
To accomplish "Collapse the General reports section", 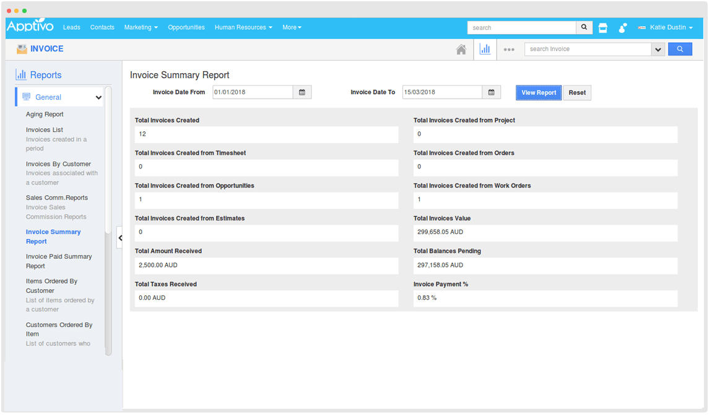I will [98, 97].
